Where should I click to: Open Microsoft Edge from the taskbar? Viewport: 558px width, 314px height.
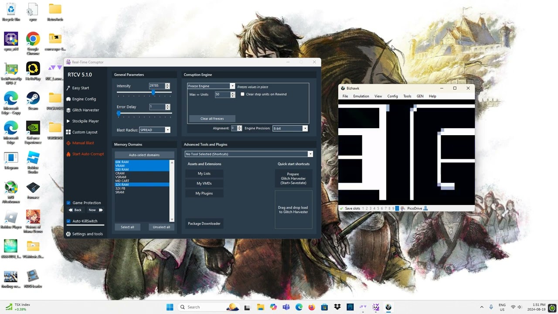(299, 307)
